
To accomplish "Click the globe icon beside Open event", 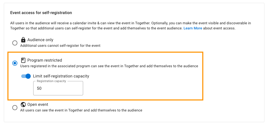I will [x=23, y=104].
